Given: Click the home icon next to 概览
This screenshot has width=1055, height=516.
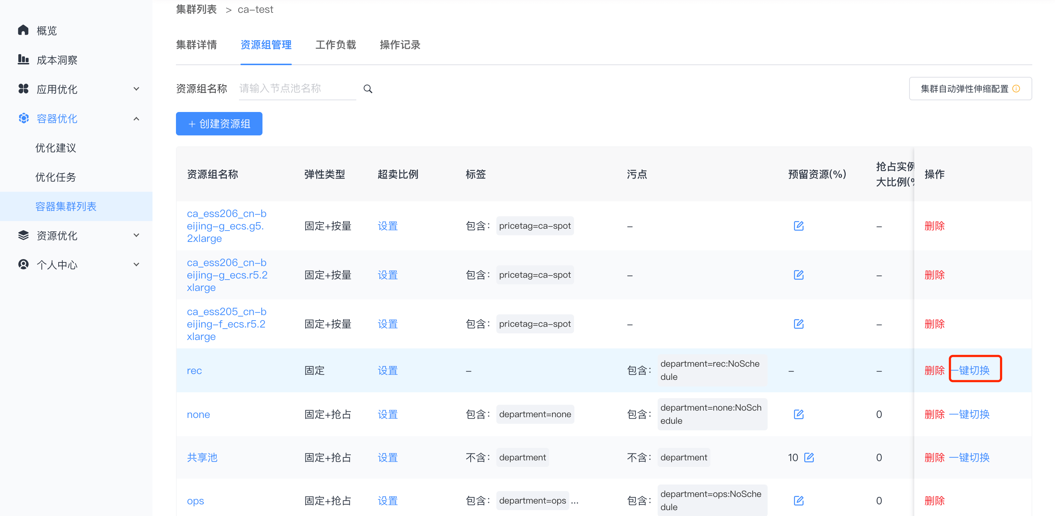Looking at the screenshot, I should 23,30.
